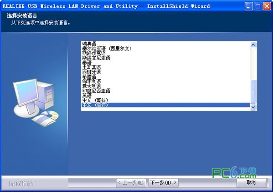
Task: Select 意大利语 language entry
Action: point(166,86)
